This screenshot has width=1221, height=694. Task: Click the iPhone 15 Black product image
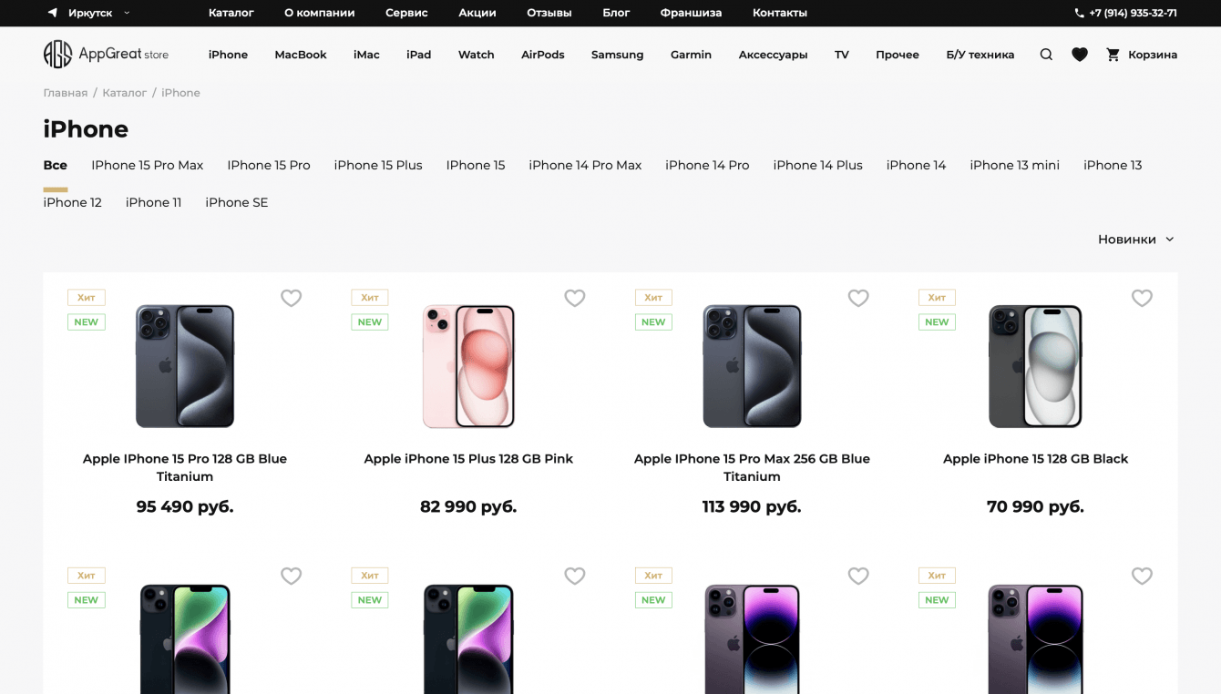click(1035, 366)
